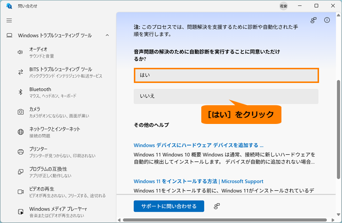The image size is (342, 223).
Task: Click the Get Help app icon in title bar
Action: click(9, 6)
